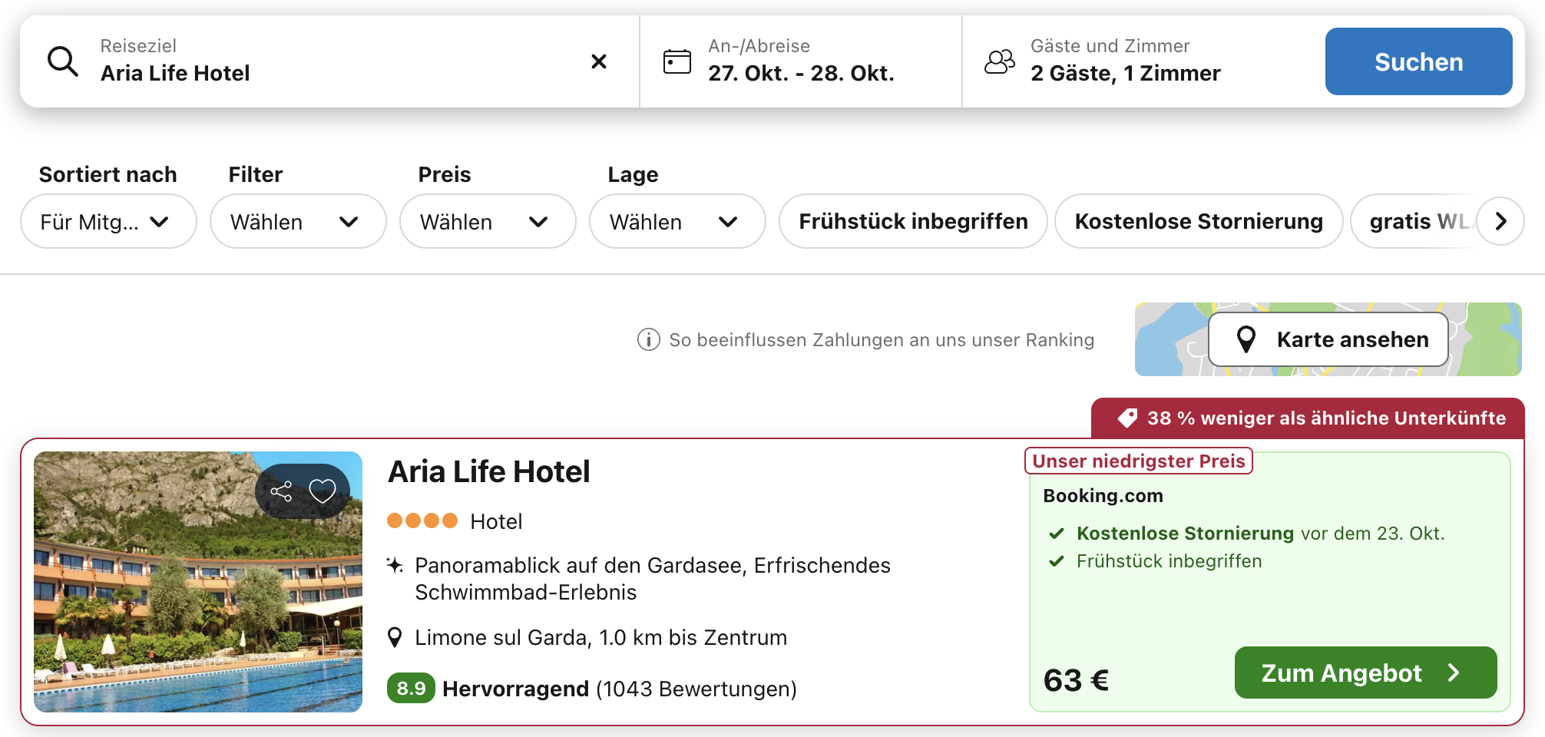Open ranking payments info icon
The height and width of the screenshot is (737, 1545).
click(648, 339)
